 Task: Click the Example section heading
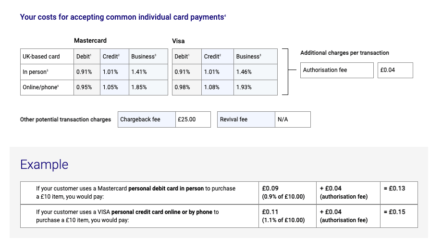44,165
